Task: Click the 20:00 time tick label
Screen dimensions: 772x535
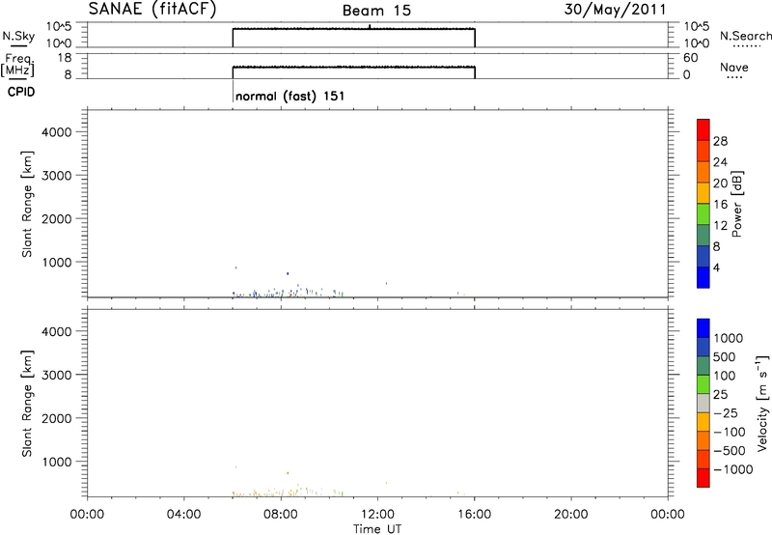Action: click(x=571, y=515)
